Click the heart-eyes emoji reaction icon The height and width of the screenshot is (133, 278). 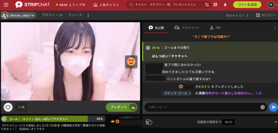(131, 62)
